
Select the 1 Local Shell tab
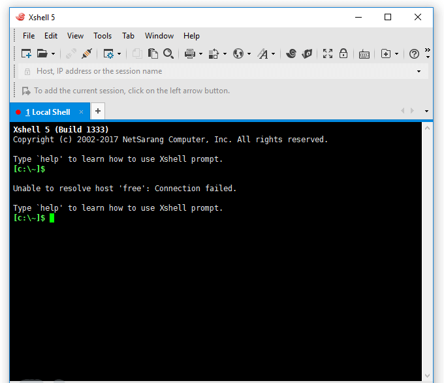(x=50, y=112)
